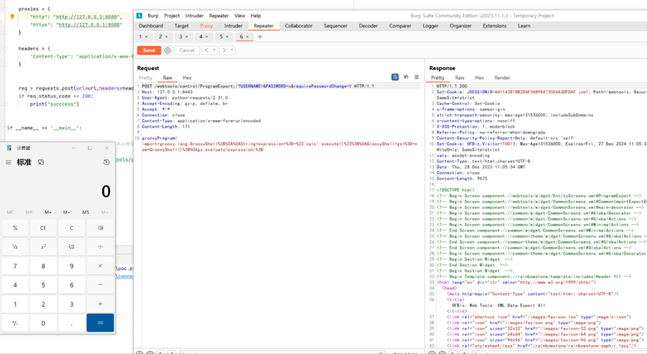Click Calculator CE button
The height and width of the screenshot is (354, 647).
click(x=43, y=228)
